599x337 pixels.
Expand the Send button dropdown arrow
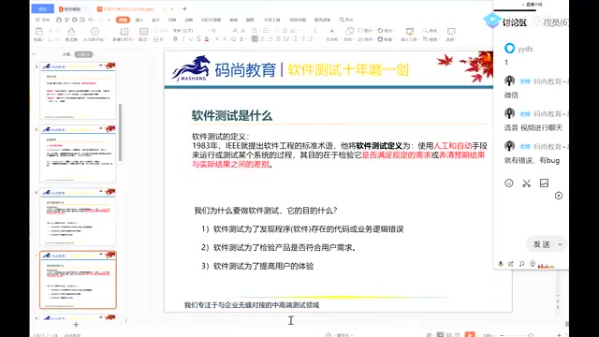click(x=560, y=244)
